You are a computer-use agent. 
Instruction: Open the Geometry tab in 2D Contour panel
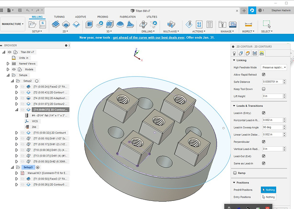pyautogui.click(x=241, y=53)
